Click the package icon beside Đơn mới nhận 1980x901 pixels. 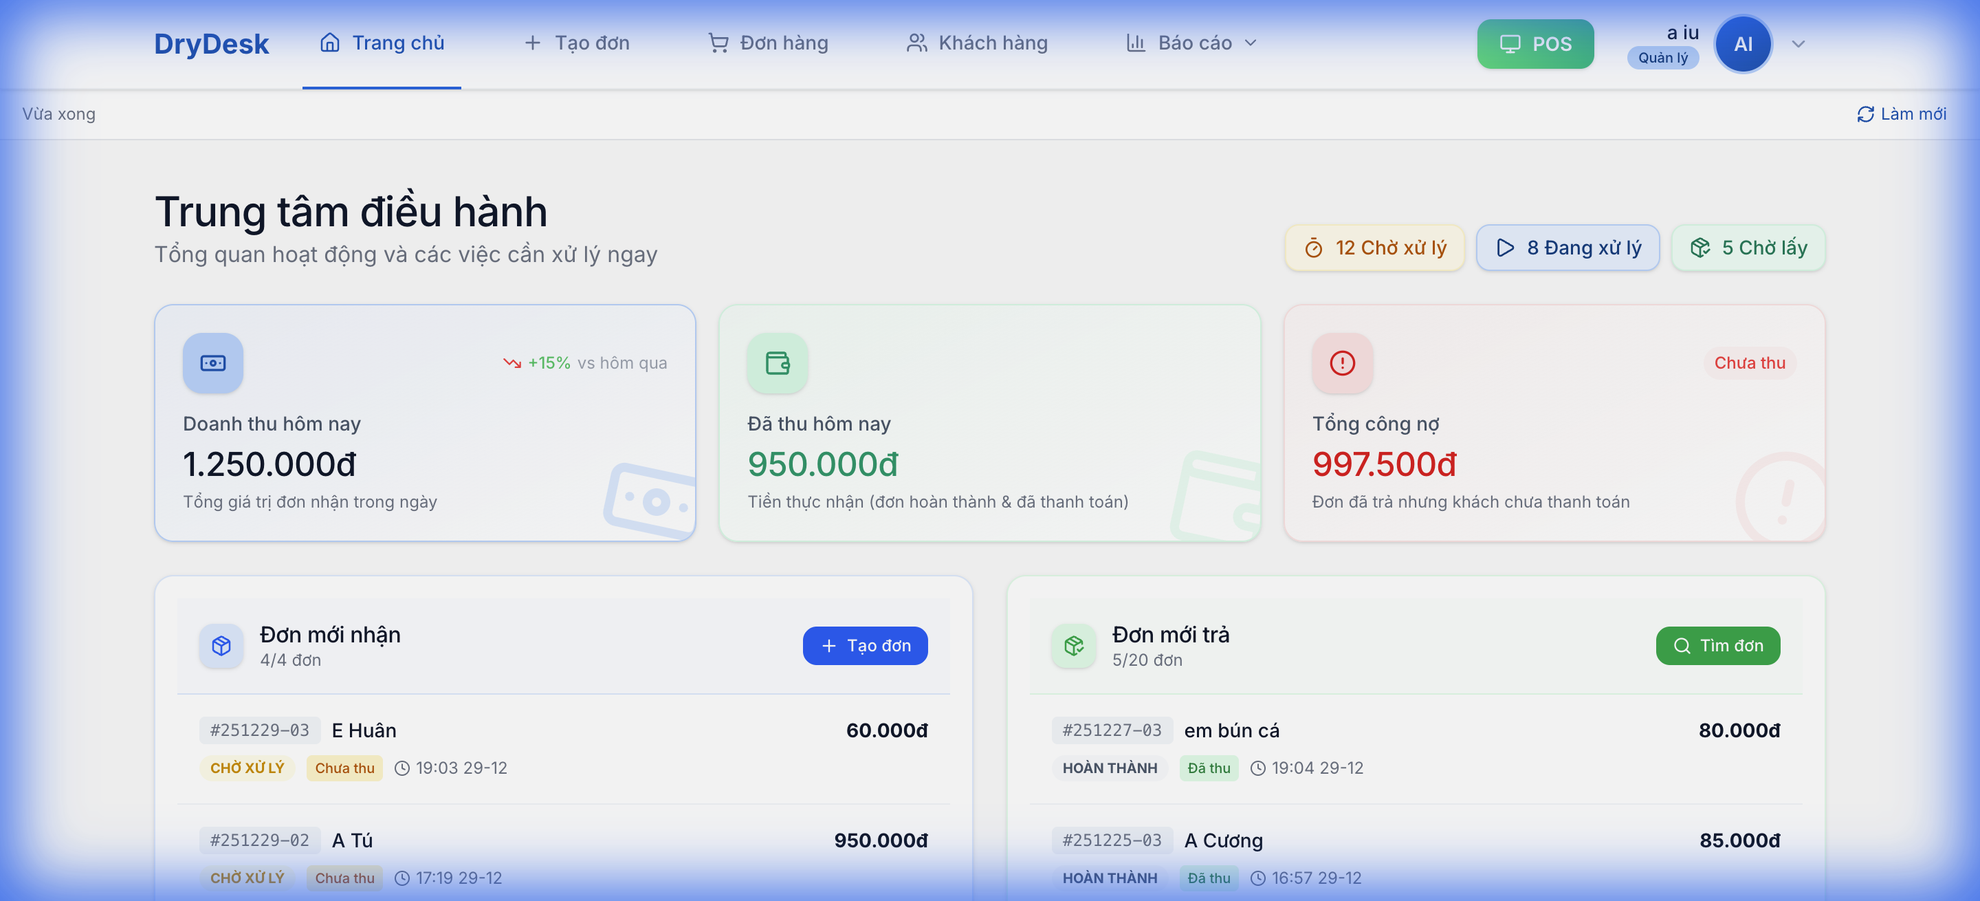pyautogui.click(x=221, y=646)
